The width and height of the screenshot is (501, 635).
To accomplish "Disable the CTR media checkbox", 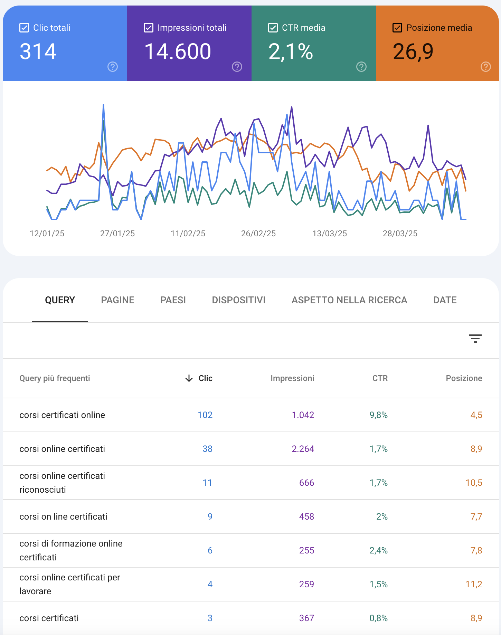I will pyautogui.click(x=273, y=28).
